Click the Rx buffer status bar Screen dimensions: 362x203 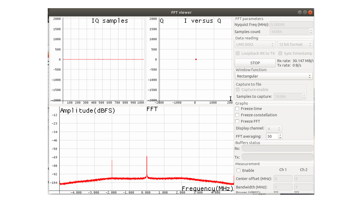pyautogui.click(x=277, y=149)
